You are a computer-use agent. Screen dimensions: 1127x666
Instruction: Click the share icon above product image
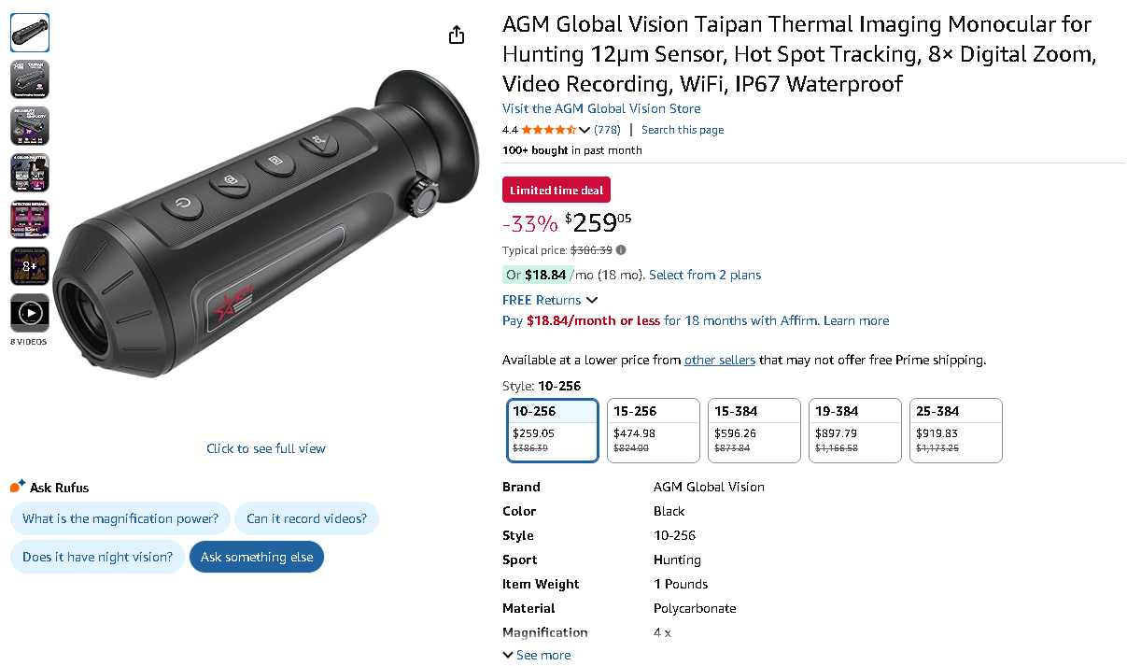click(456, 35)
